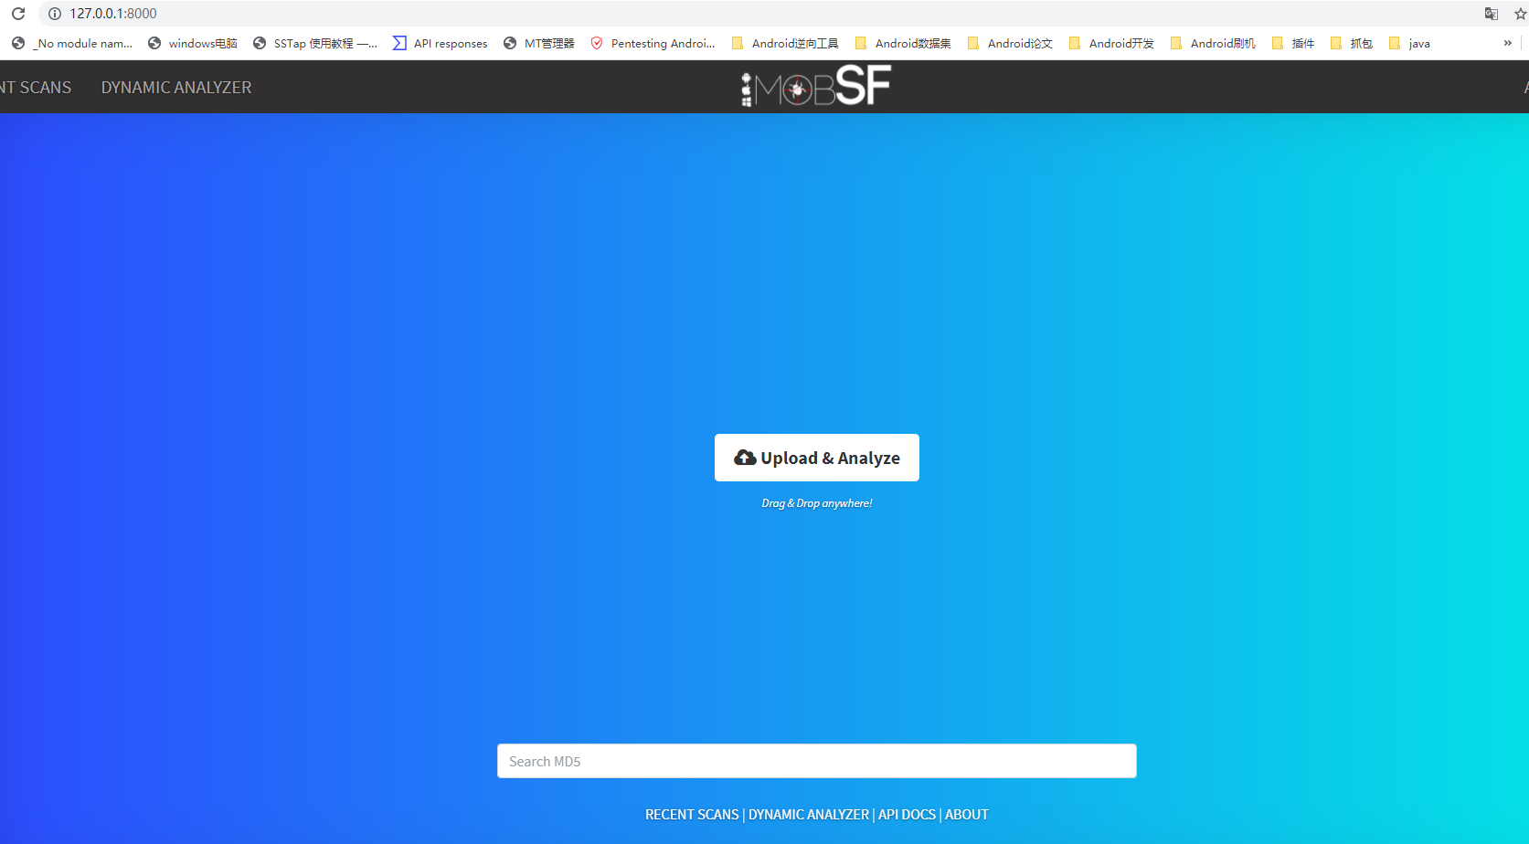Click the 'Drag & Drop anywhere!' text

(x=817, y=503)
